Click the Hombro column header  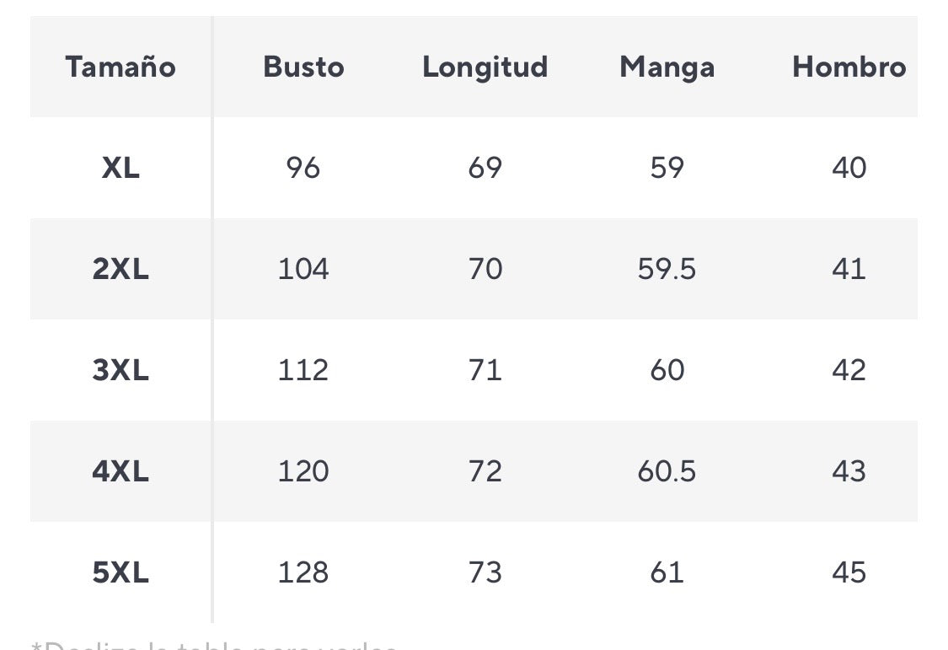(849, 67)
